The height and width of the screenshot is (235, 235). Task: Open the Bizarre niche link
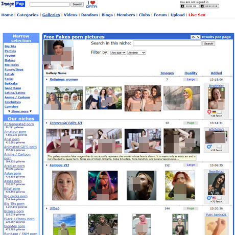14,212
